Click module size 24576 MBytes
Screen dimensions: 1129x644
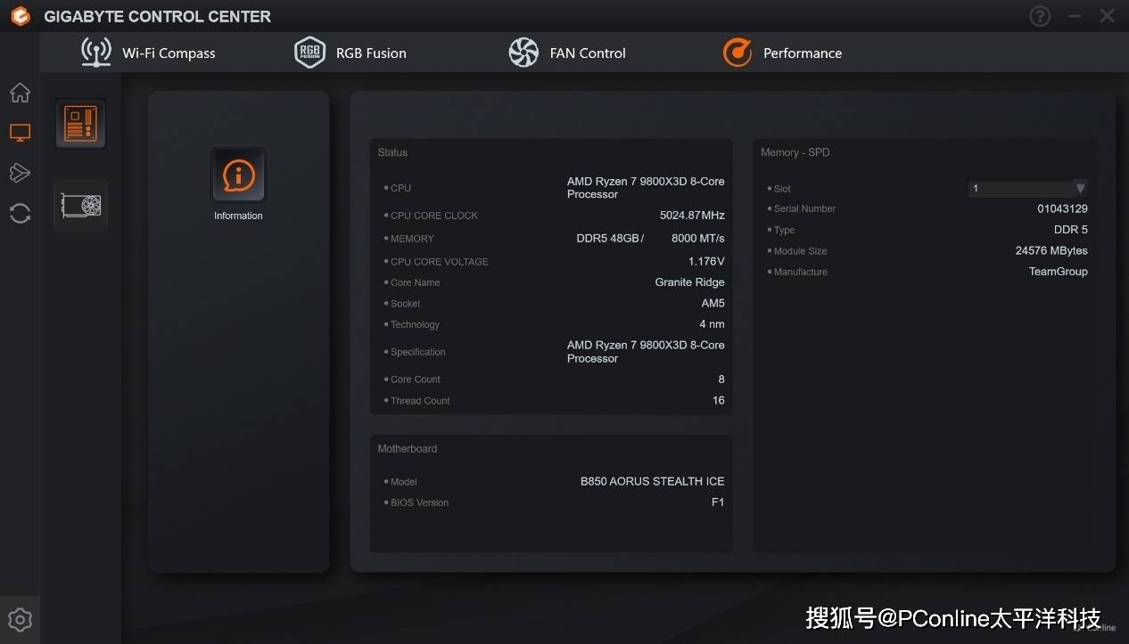[1051, 251]
